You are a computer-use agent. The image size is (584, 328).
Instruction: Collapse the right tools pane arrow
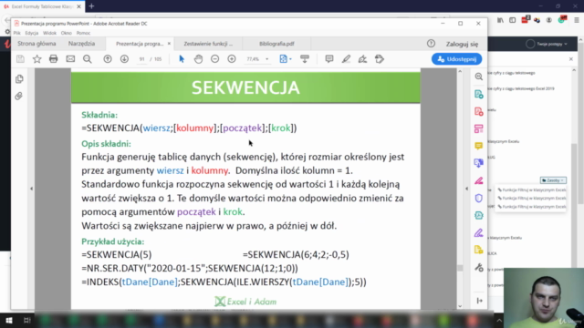pyautogui.click(x=466, y=189)
